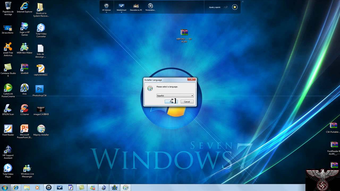Select Camtasia Studio 6 icon

[8, 70]
